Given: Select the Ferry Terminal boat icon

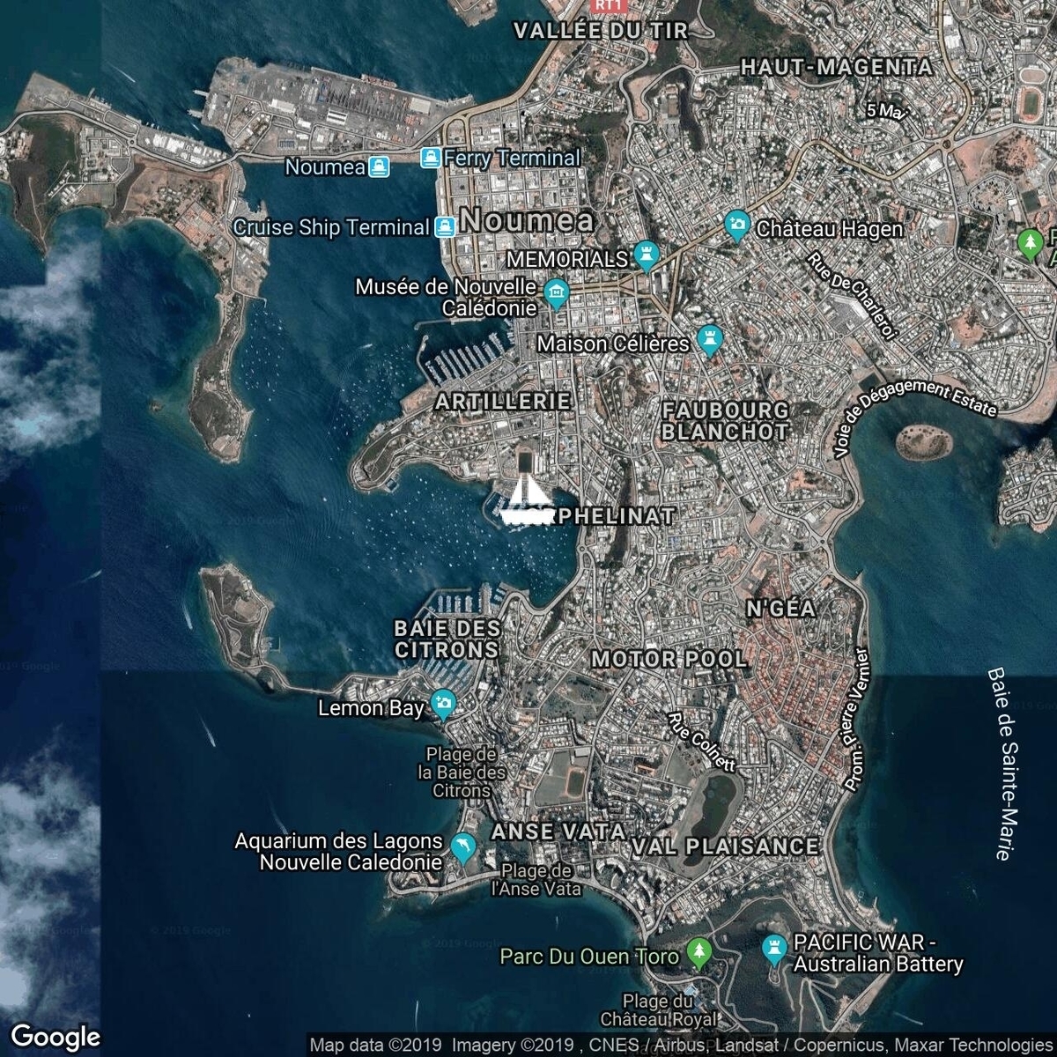Looking at the screenshot, I should 430,158.
